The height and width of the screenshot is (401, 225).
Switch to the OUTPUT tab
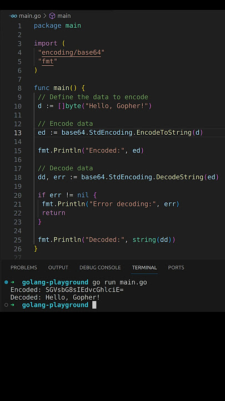pyautogui.click(x=58, y=267)
